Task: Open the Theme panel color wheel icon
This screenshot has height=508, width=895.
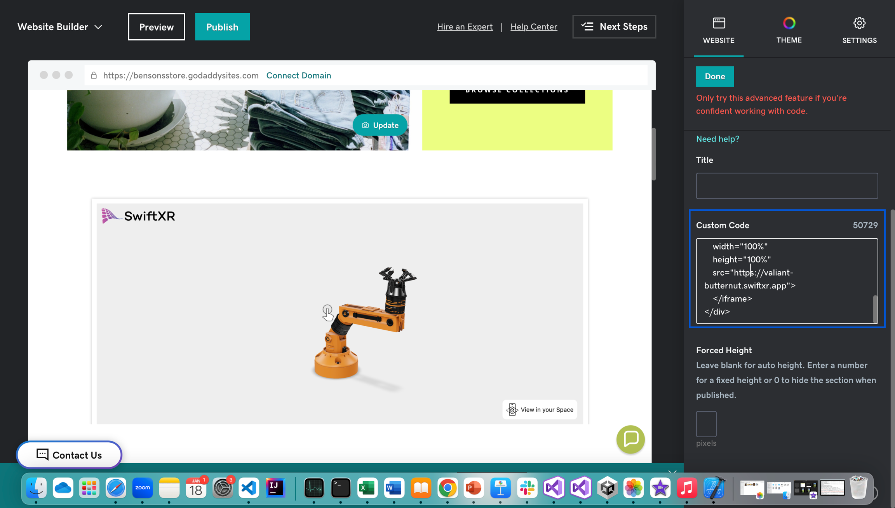Action: [789, 23]
